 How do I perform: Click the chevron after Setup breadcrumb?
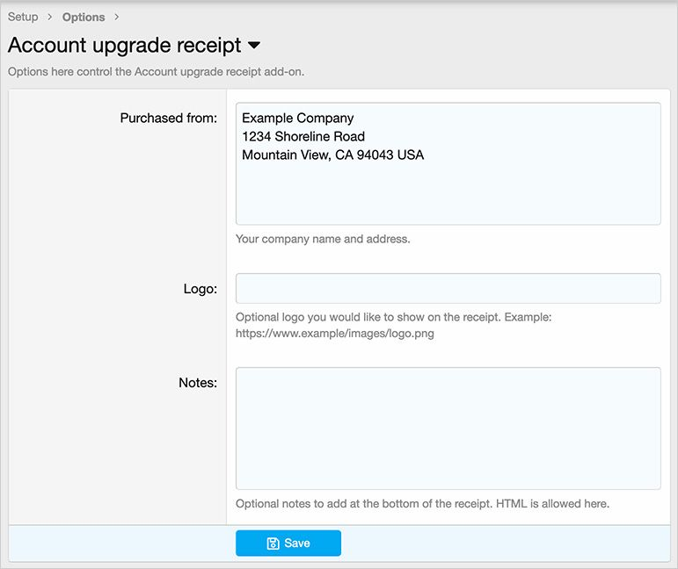[50, 17]
